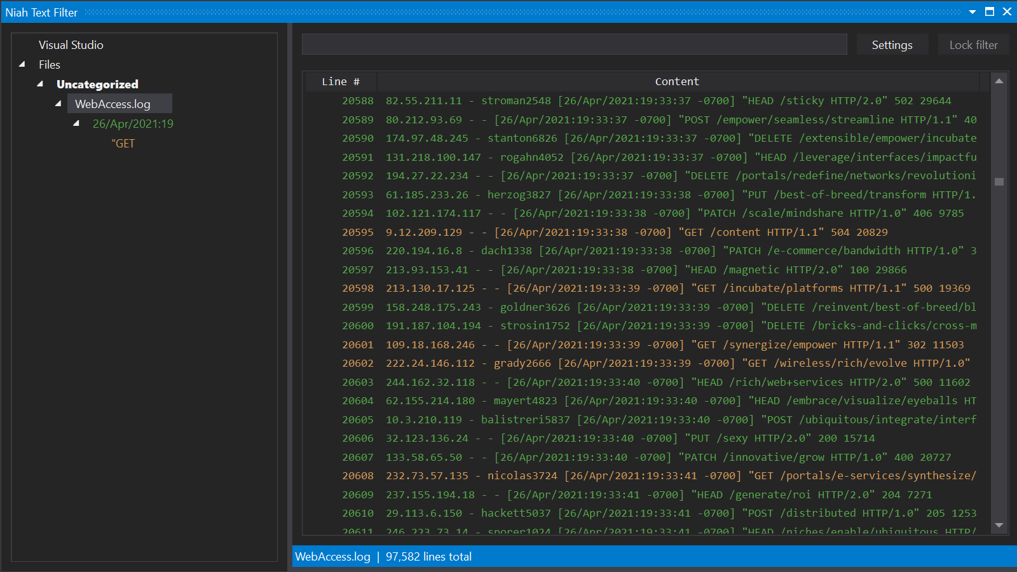Click WebAccess.log label in the status bar

tap(332, 556)
